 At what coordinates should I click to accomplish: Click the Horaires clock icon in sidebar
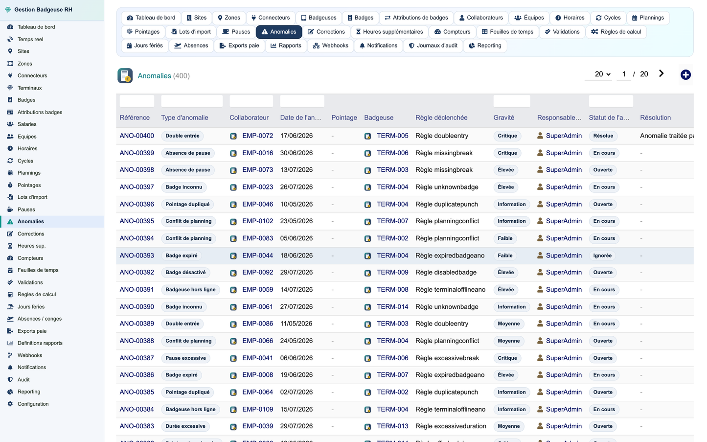(x=10, y=148)
